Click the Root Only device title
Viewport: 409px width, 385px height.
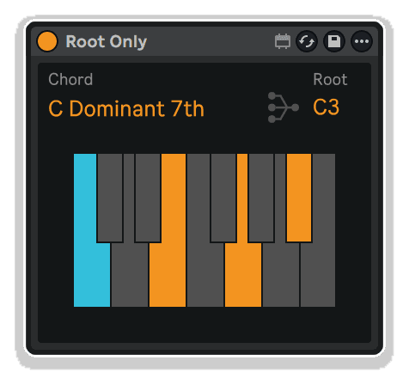107,42
